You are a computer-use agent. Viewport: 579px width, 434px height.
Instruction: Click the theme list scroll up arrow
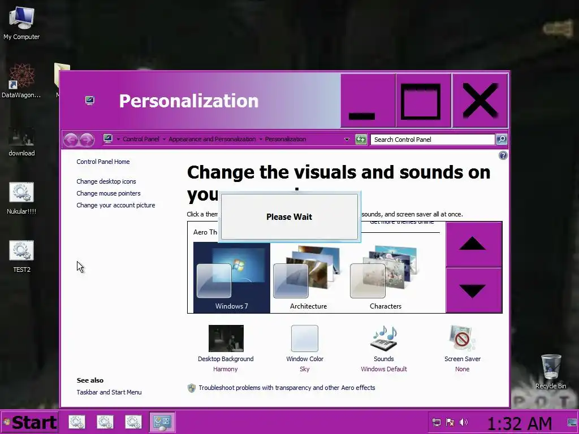474,244
